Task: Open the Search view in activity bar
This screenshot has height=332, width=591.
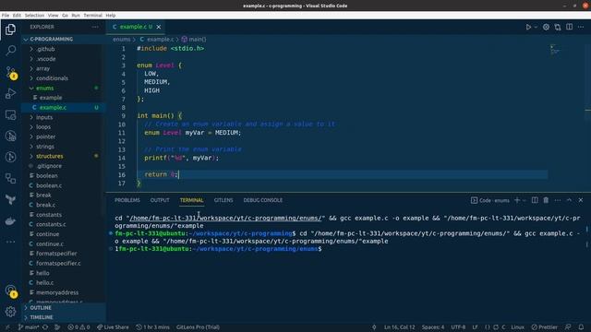Action: [x=10, y=51]
